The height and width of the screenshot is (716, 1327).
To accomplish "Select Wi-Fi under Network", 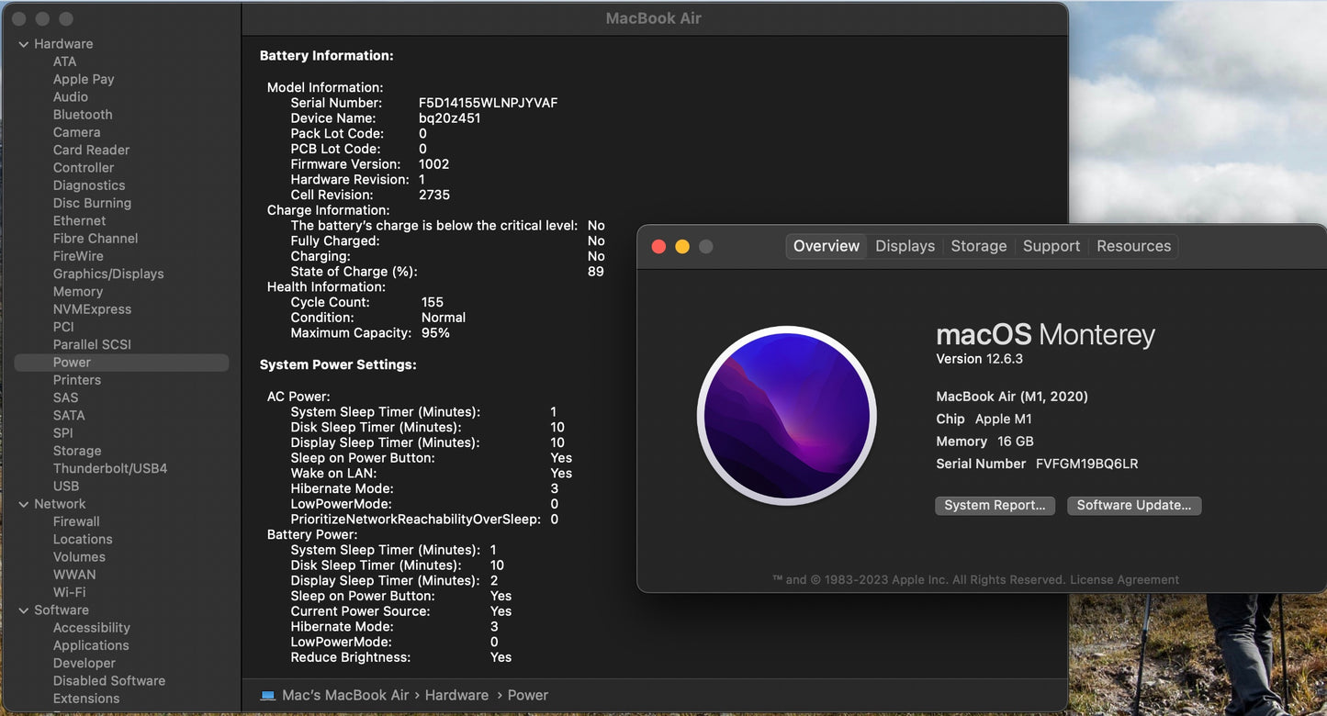I will point(69,592).
